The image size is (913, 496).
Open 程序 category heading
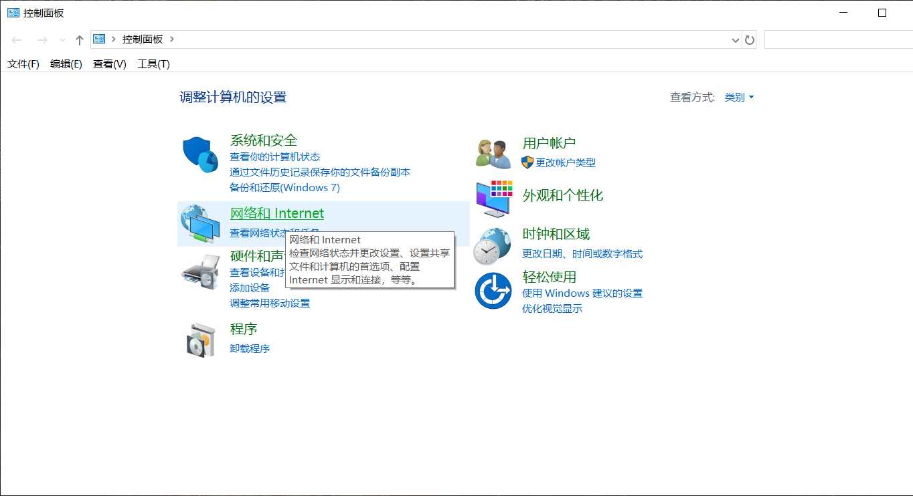pos(244,329)
